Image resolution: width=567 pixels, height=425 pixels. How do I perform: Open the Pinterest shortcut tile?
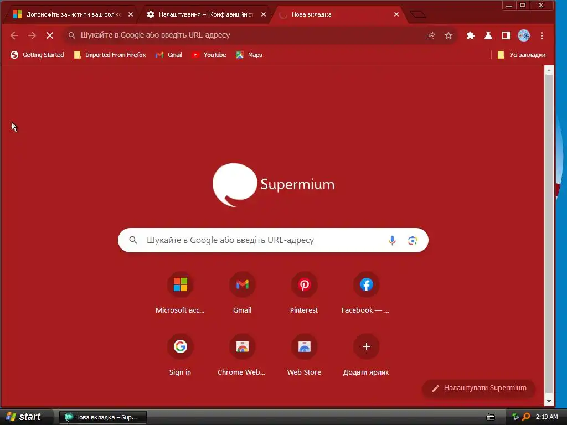[x=304, y=293]
